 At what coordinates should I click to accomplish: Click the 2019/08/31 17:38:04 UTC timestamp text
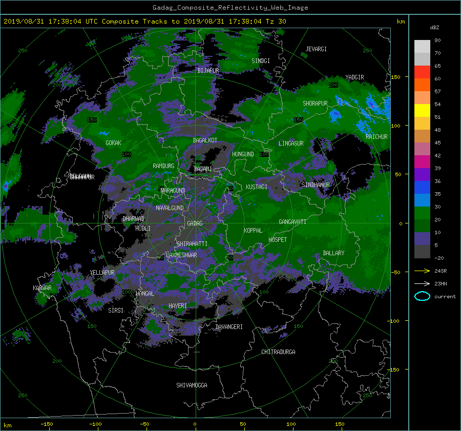coord(51,22)
